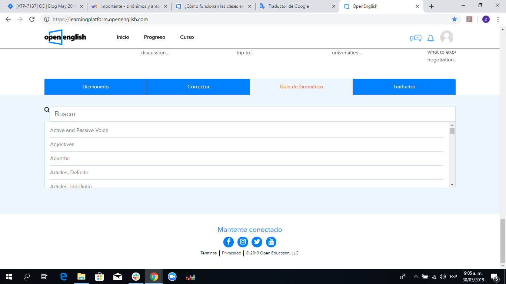The width and height of the screenshot is (506, 284).
Task: Click grammar list scrollbar down arrow
Action: pos(452,184)
